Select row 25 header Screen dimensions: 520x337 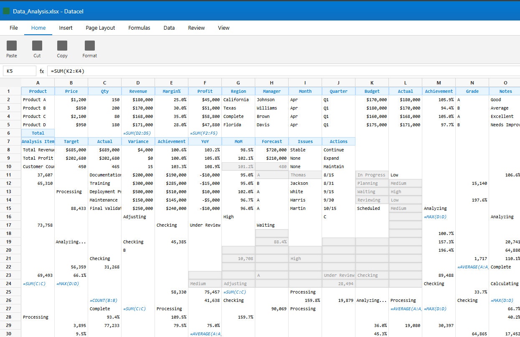[x=10, y=292]
